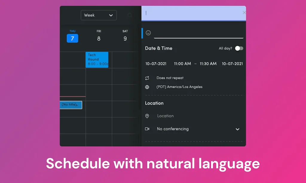The height and width of the screenshot is (183, 306).
Task: Expand the No conferencing chevron
Action: click(x=237, y=129)
